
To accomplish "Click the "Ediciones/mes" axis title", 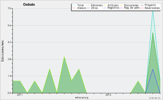I will (x=2, y=51).
